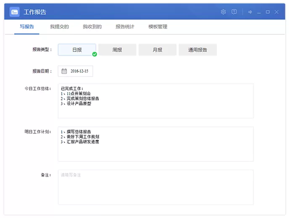The width and height of the screenshot is (289, 218).
Task: Close the 工作报告 window
Action: [276, 12]
